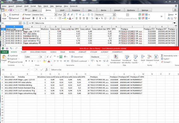Expand the LibreOffice formula bar arrow
This screenshot has width=179, height=123.
pos(175,23)
